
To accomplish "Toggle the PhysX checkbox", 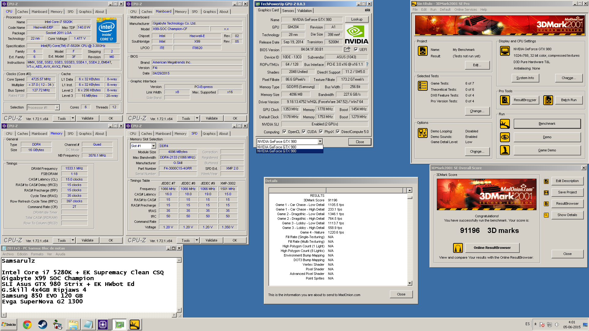I will 321,132.
